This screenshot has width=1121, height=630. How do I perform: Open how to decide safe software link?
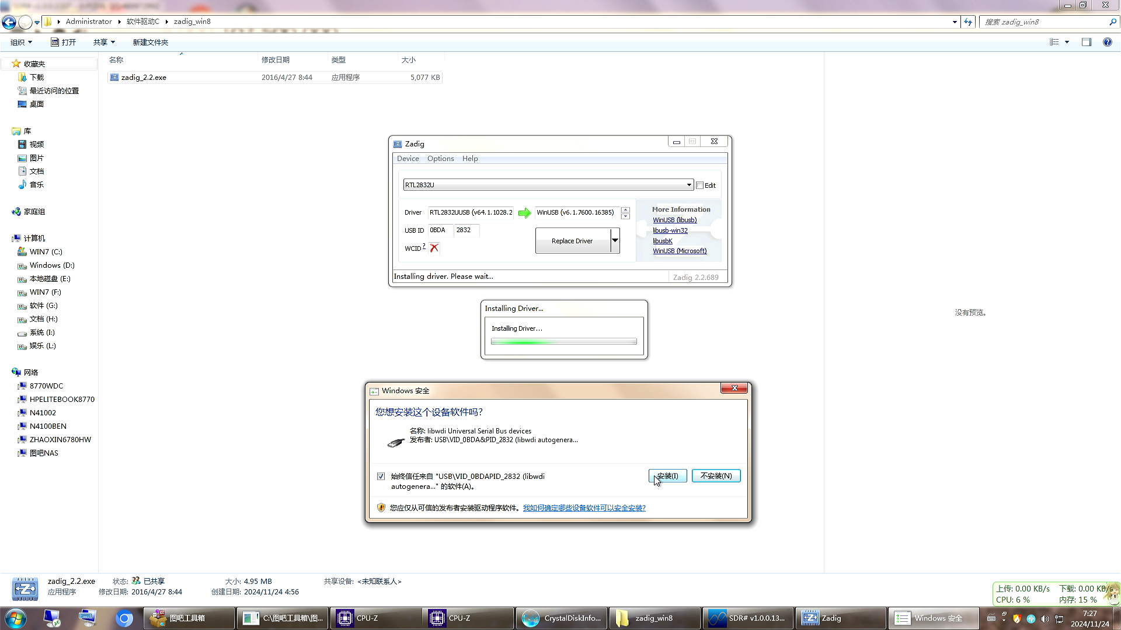point(584,508)
